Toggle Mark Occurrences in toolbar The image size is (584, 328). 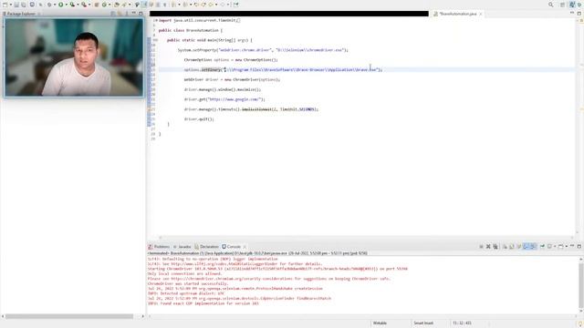tap(144, 5)
